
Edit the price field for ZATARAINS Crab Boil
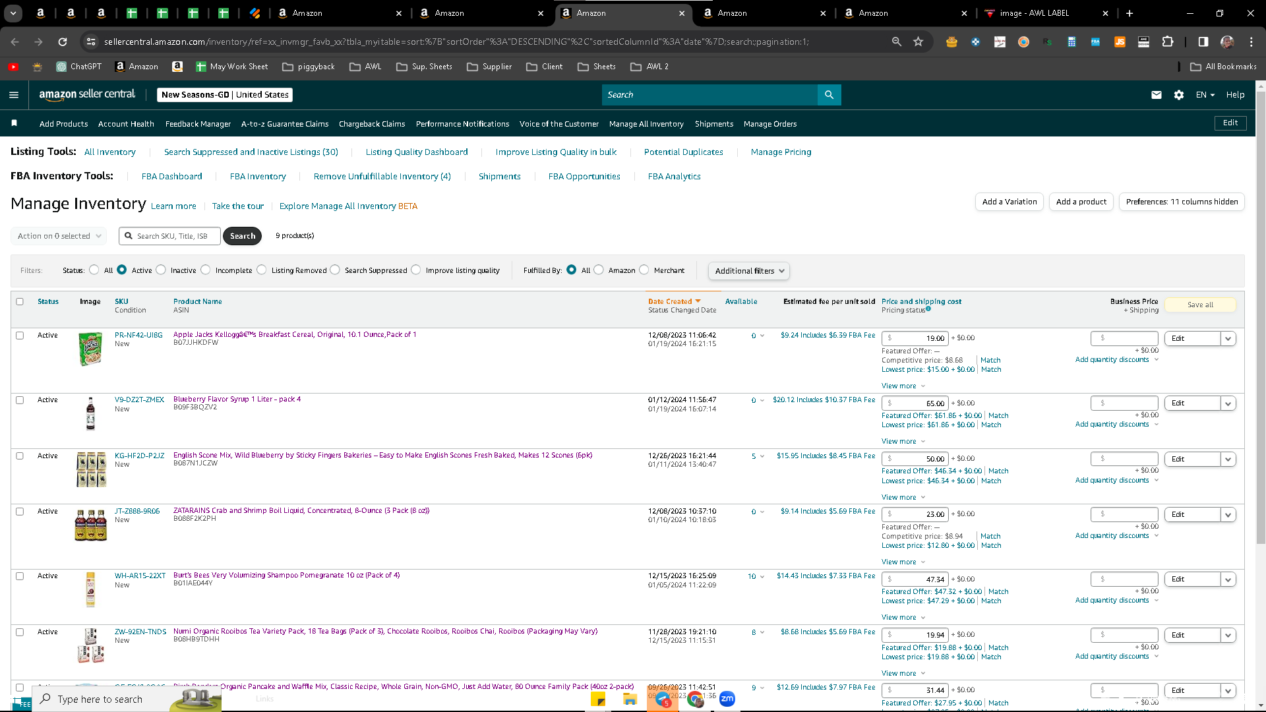915,514
